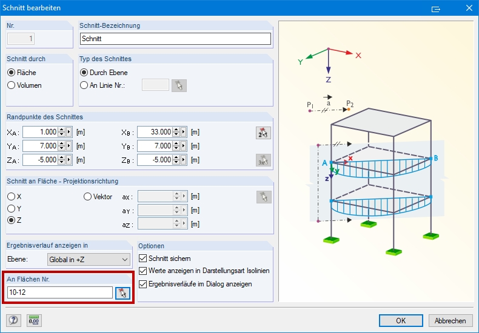Choose the Durch Ebene section type

pos(84,73)
